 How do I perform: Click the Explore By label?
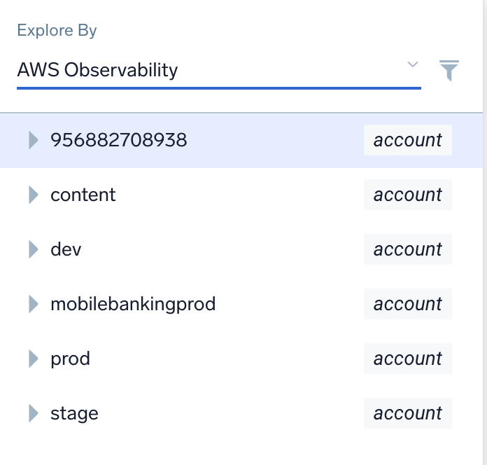pos(57,31)
